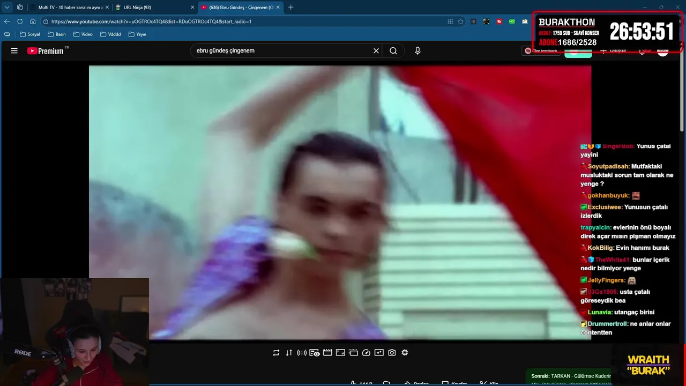The width and height of the screenshot is (686, 386).
Task: Click chat username gokhanbuyuk
Action: [x=608, y=196]
